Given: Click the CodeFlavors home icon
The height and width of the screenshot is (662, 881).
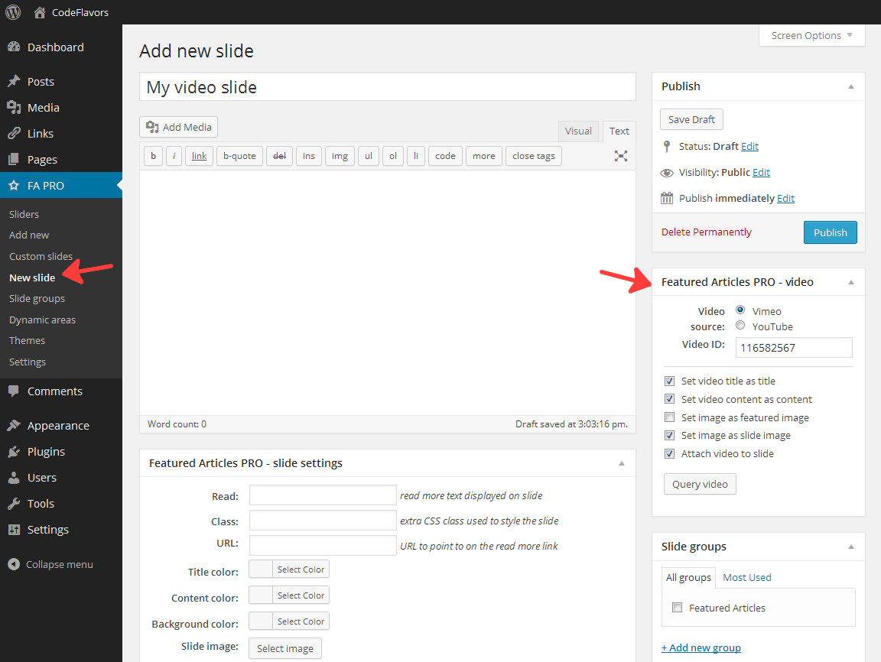Looking at the screenshot, I should (x=39, y=12).
